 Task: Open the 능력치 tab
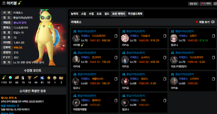pyautogui.click(x=74, y=14)
